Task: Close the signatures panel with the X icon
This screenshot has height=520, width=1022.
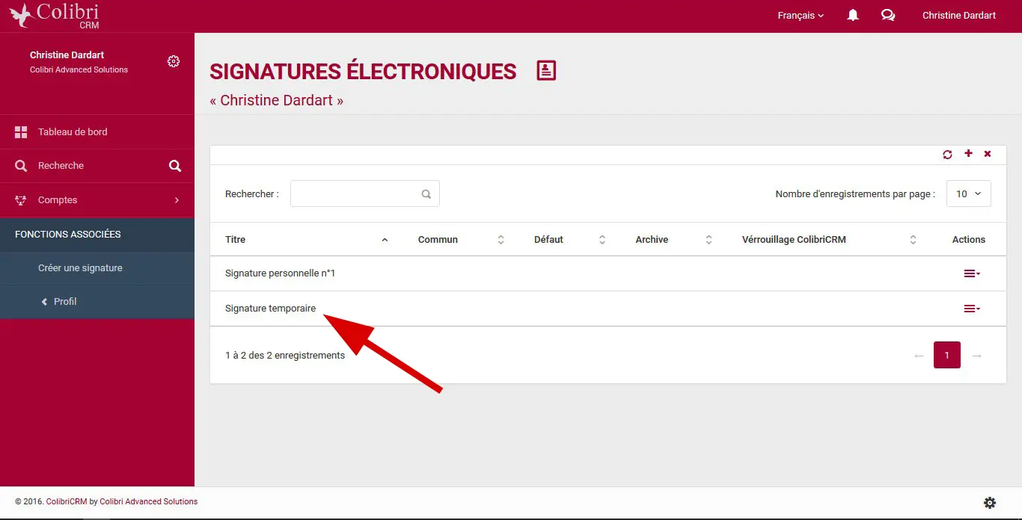Action: pos(988,154)
